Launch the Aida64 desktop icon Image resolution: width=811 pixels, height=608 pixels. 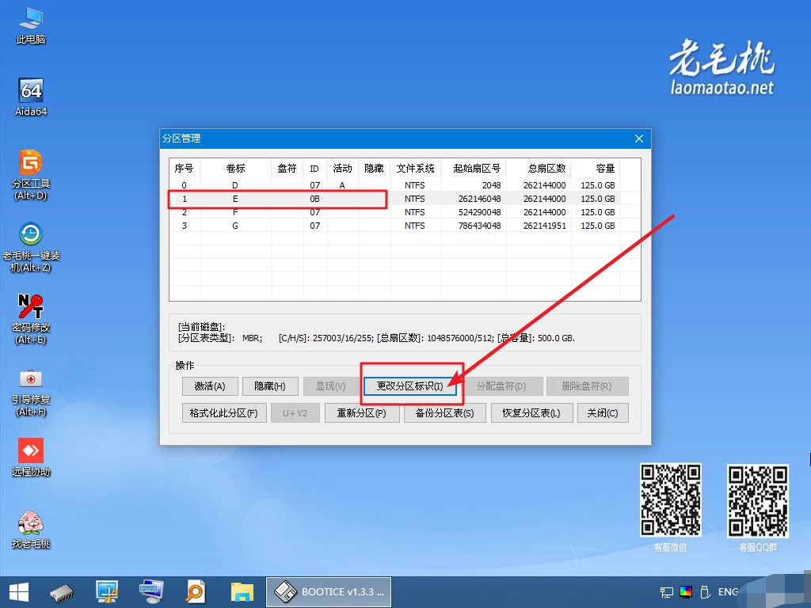point(31,97)
